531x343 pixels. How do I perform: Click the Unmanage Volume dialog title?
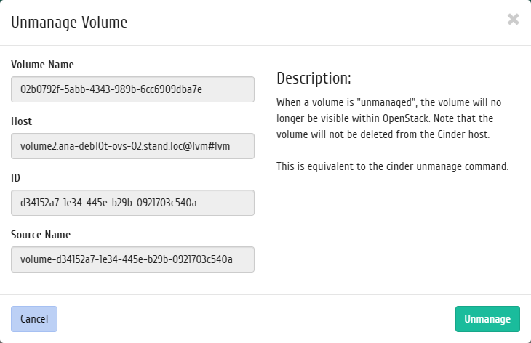pos(69,23)
